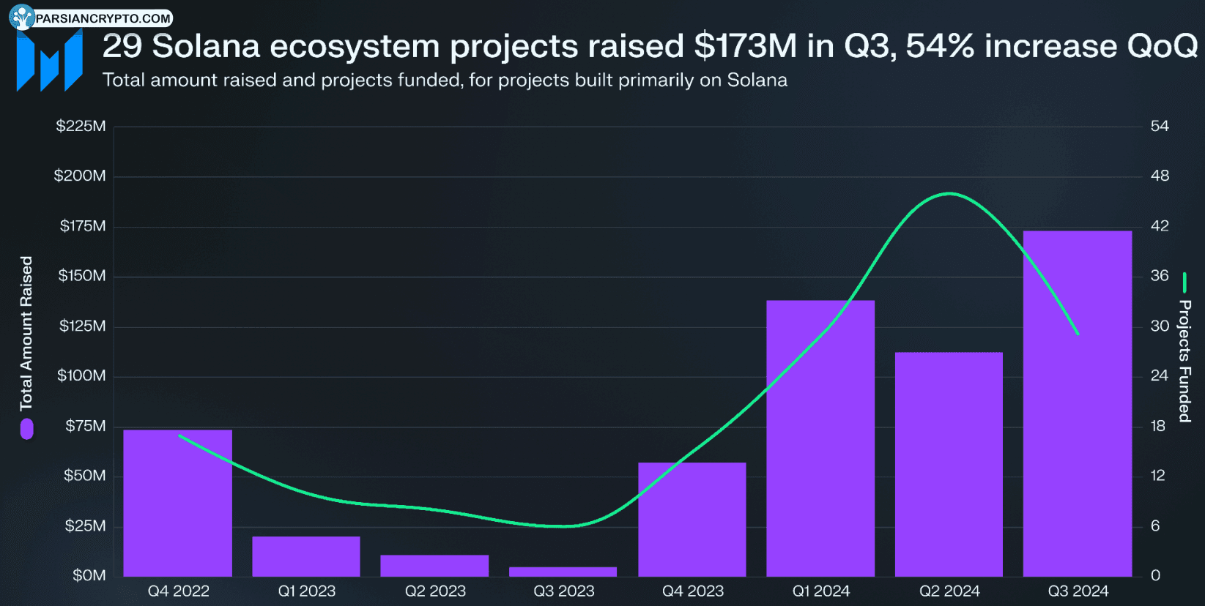Screen dimensions: 1205x606
Task: Click the 0 value on right axis
Action: pyautogui.click(x=1155, y=575)
